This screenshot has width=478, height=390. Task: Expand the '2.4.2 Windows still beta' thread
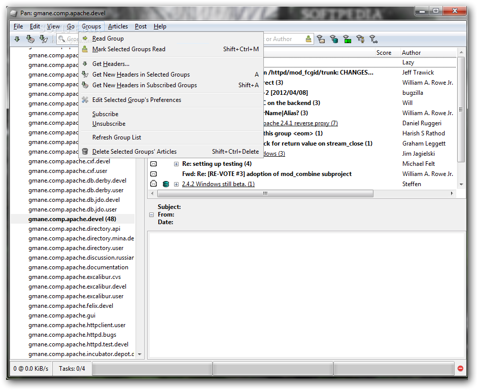176,184
